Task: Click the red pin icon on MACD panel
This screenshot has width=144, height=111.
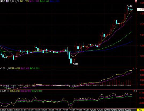Action: point(133,69)
